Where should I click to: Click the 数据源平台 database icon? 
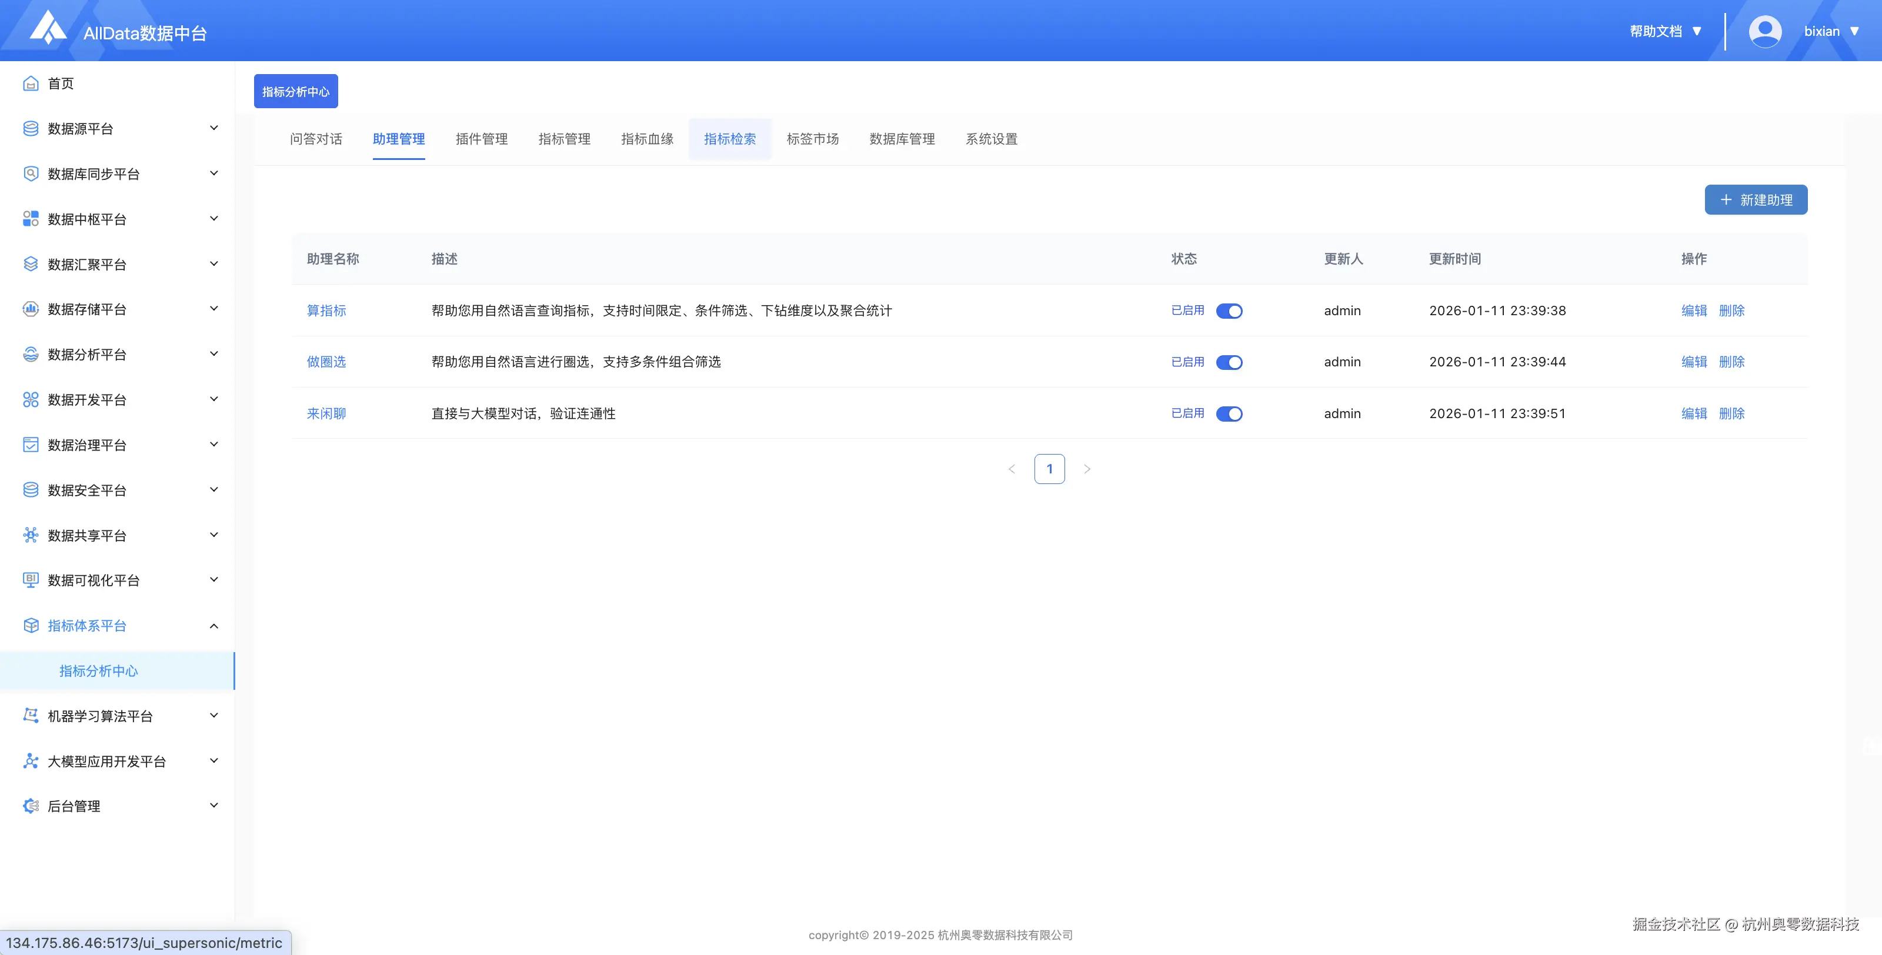(31, 129)
